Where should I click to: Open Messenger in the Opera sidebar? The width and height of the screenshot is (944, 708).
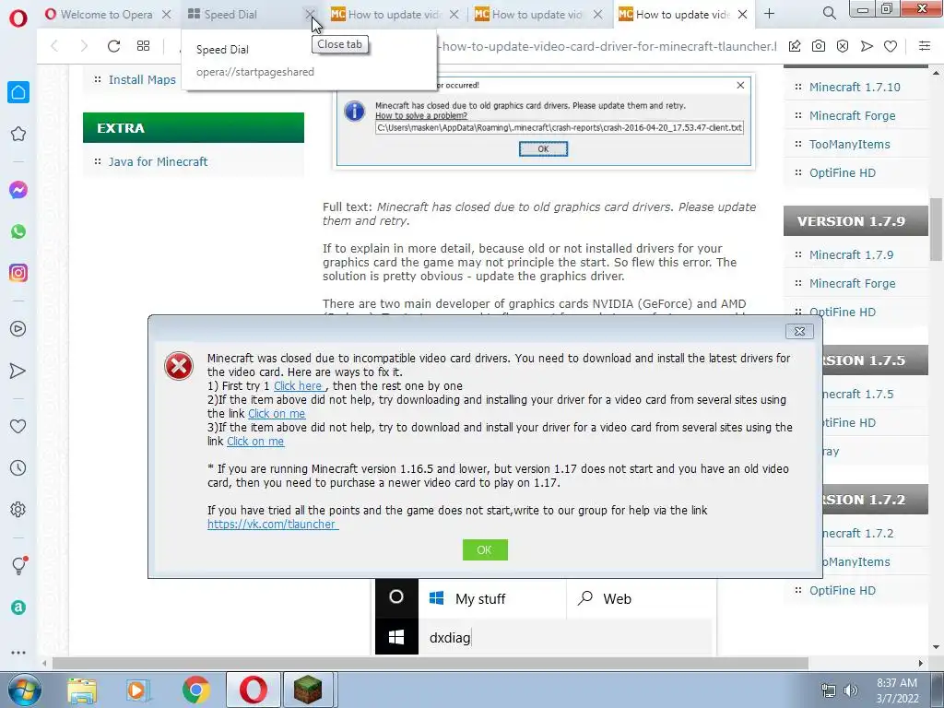coord(18,190)
